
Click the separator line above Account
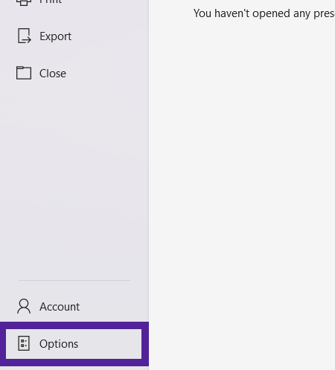click(74, 280)
